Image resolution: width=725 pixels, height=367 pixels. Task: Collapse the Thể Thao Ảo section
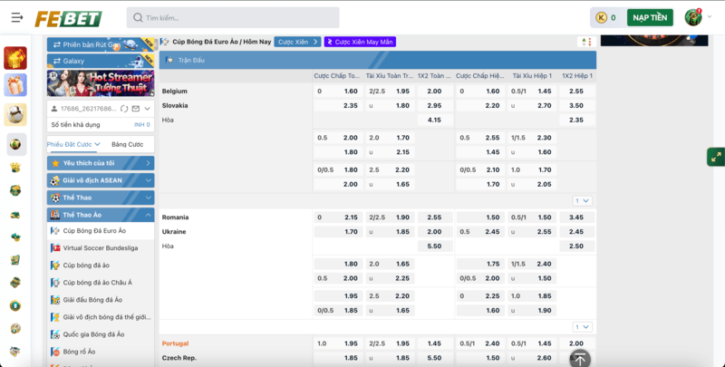click(x=100, y=215)
